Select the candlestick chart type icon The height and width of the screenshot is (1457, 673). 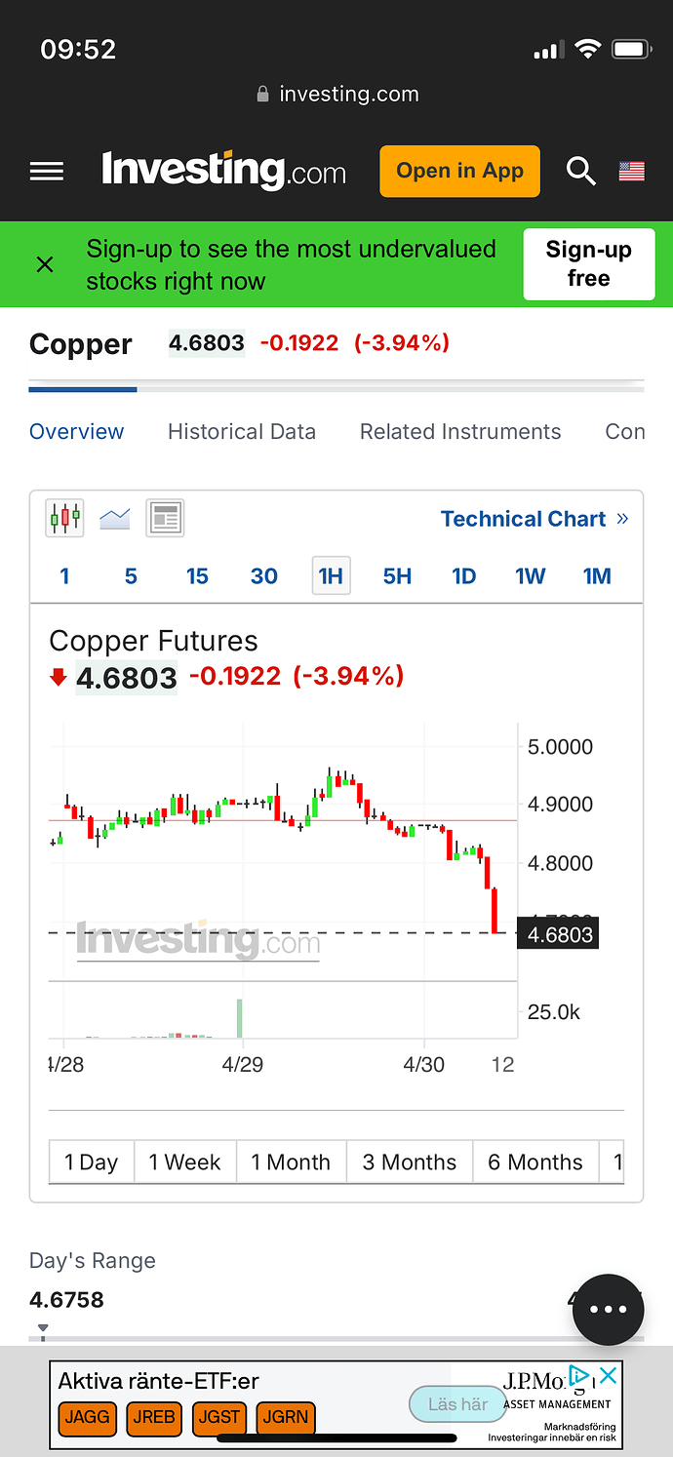click(x=65, y=518)
